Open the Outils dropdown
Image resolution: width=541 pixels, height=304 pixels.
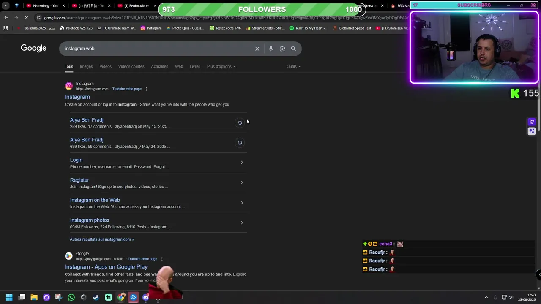pos(293,66)
